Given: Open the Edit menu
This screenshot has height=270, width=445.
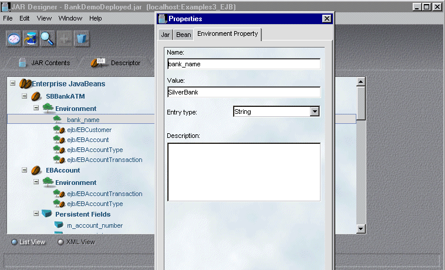Looking at the screenshot, I should coord(25,18).
